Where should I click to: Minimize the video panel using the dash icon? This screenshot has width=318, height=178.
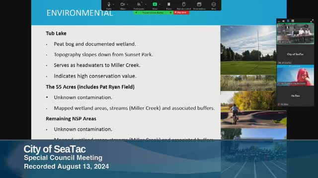pyautogui.click(x=279, y=21)
